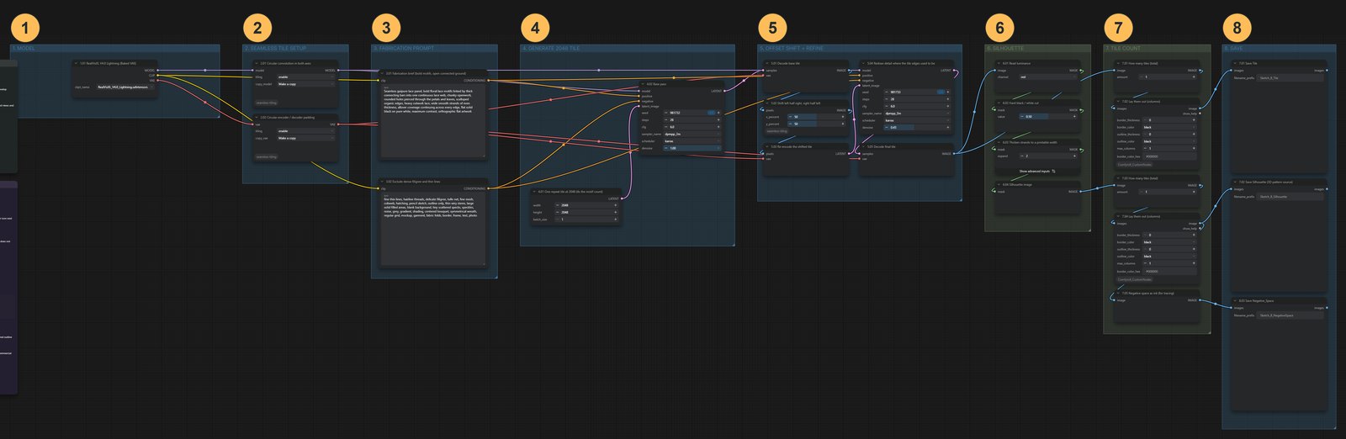This screenshot has width=1346, height=439.
Task: Collapse node 5.04 Redraw detail node
Action: pyautogui.click(x=864, y=63)
